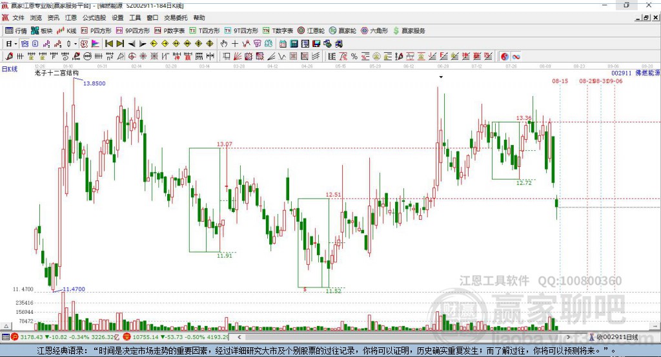This screenshot has height=357, width=661.
Task: Click the horizontal scrollbar track below chart
Action: pos(404,337)
